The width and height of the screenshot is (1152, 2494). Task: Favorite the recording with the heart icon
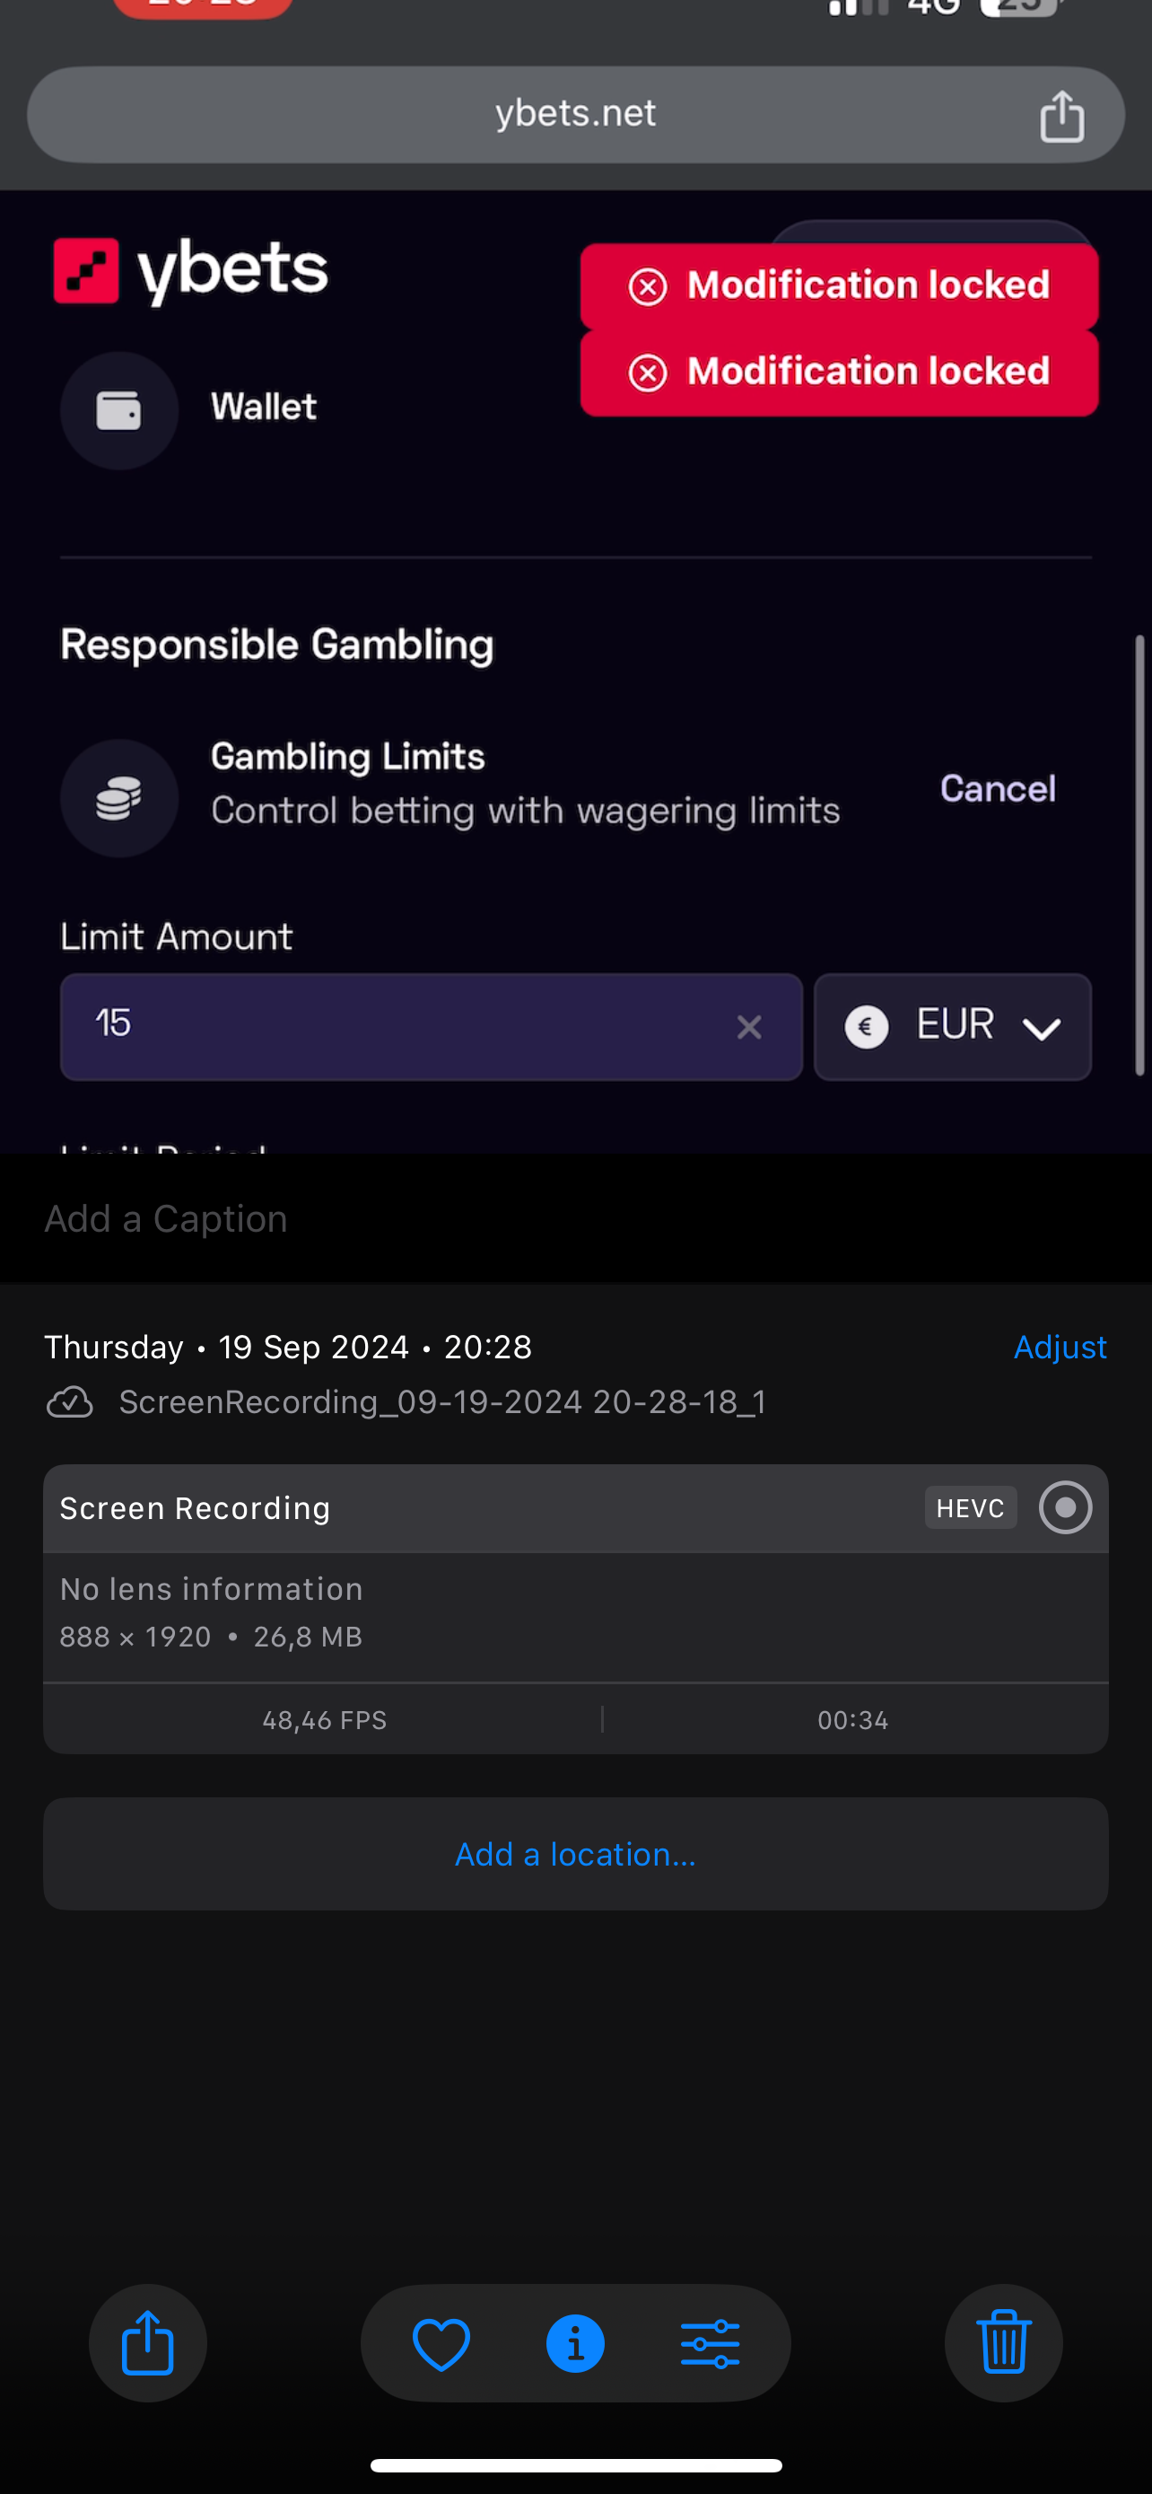point(441,2343)
